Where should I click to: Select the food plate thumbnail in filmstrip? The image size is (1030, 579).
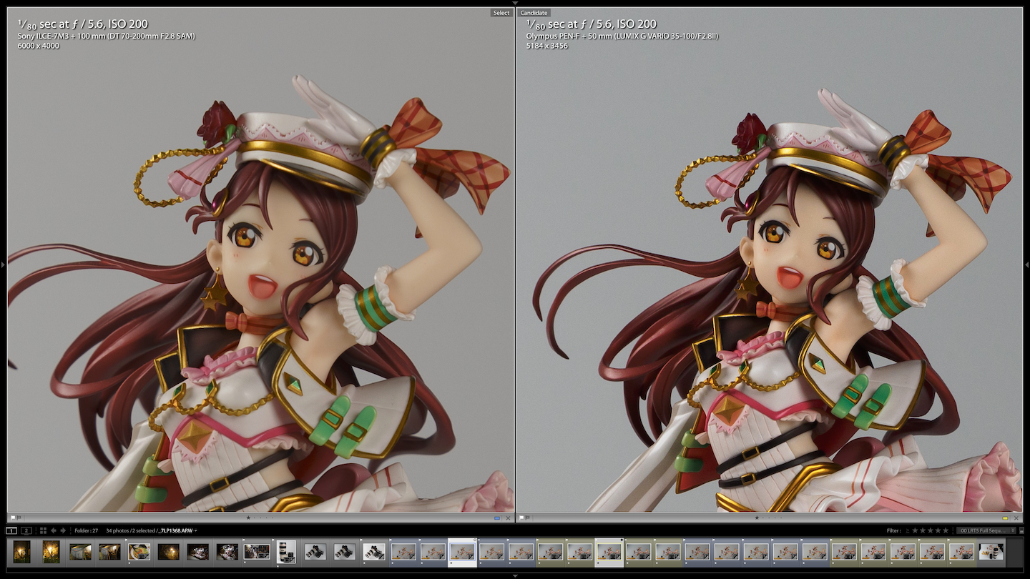[x=139, y=551]
